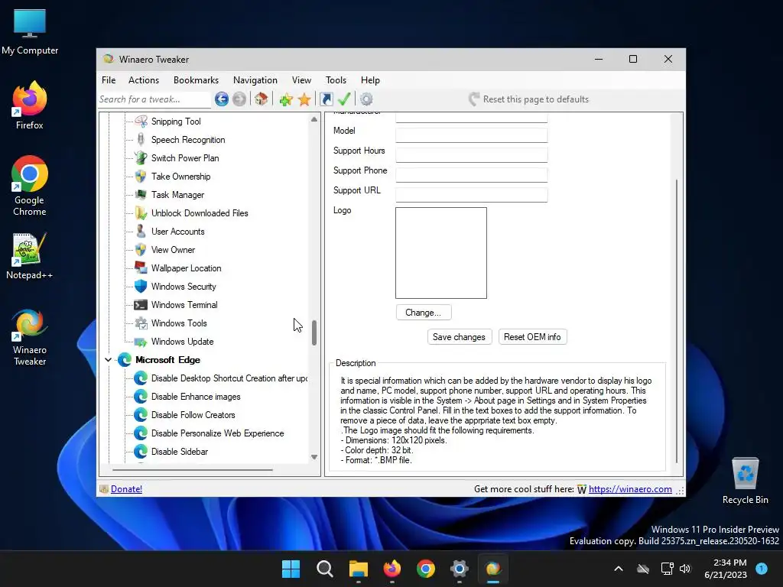This screenshot has height=587, width=783.
Task: Click the Windows Update icon in tree
Action: pyautogui.click(x=141, y=342)
